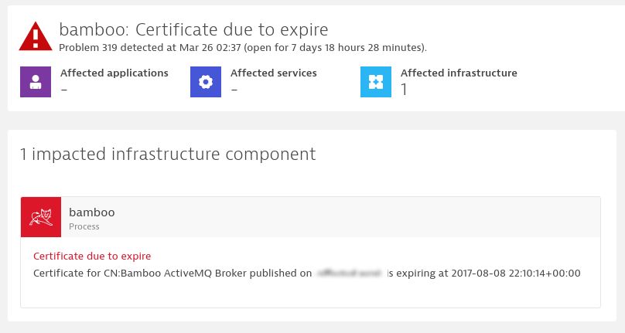The image size is (625, 333).
Task: Select the blue Affected services gear icon
Action: 206,82
